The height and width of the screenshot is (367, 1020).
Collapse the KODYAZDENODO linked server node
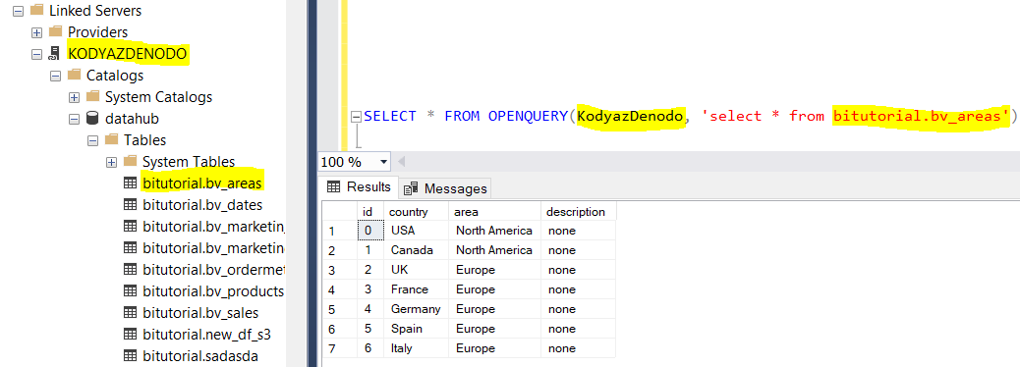pos(36,54)
